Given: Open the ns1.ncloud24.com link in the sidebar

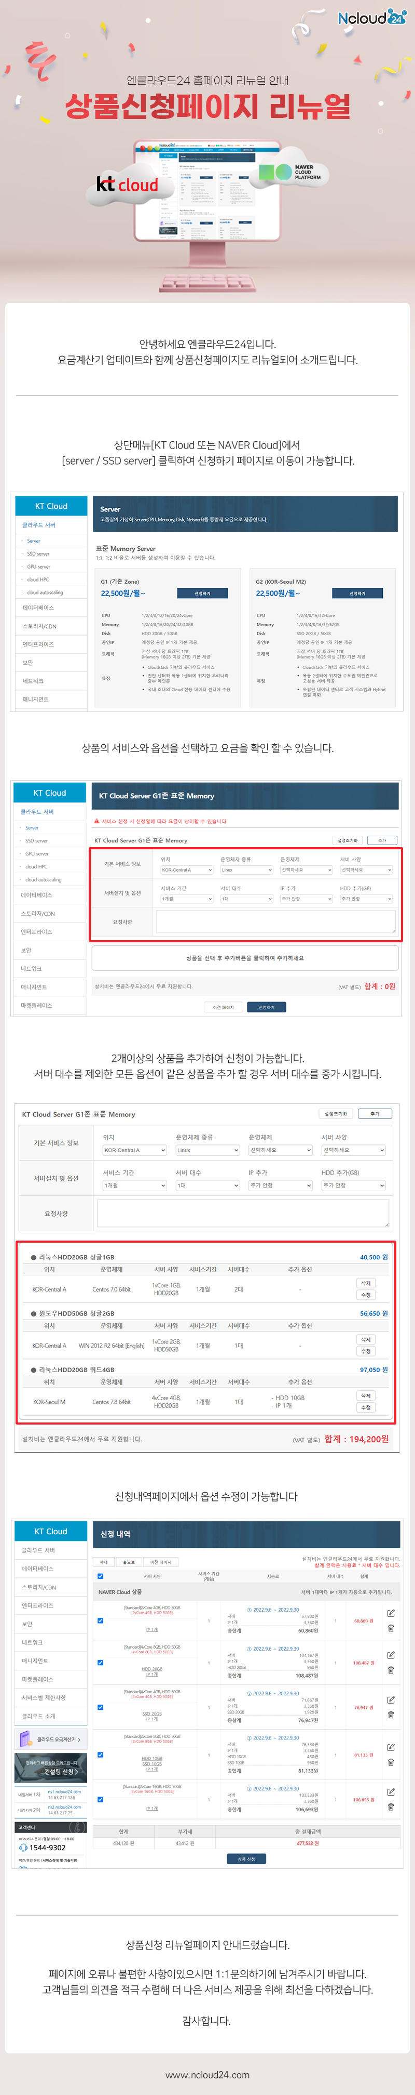Looking at the screenshot, I should click(64, 1791).
